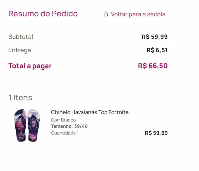The height and width of the screenshot is (171, 199).
Task: Click the 'Total a pagar' label
Action: pyautogui.click(x=30, y=66)
